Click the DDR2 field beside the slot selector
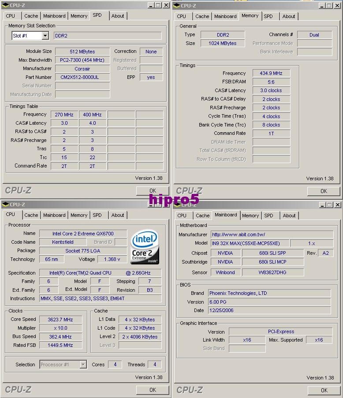The width and height of the screenshot is (343, 398). pyautogui.click(x=108, y=36)
